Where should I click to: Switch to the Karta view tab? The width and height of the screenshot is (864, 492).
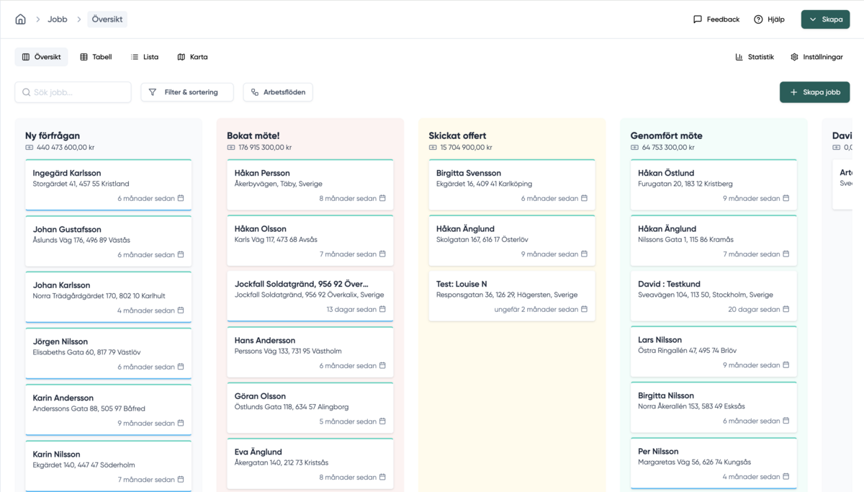click(x=192, y=57)
